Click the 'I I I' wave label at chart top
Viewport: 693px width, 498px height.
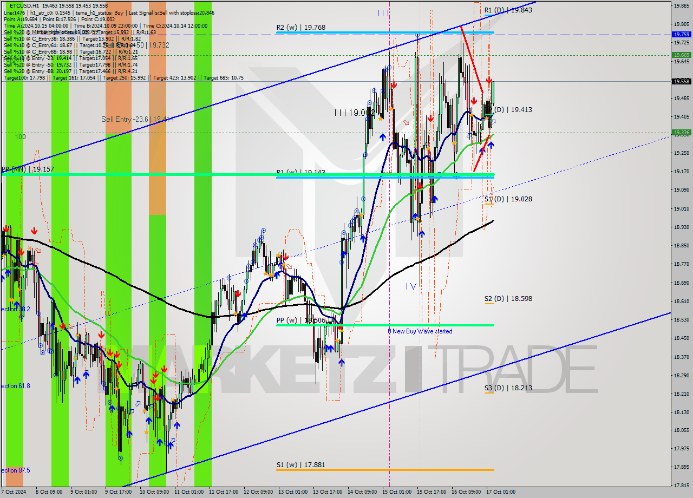(x=383, y=13)
